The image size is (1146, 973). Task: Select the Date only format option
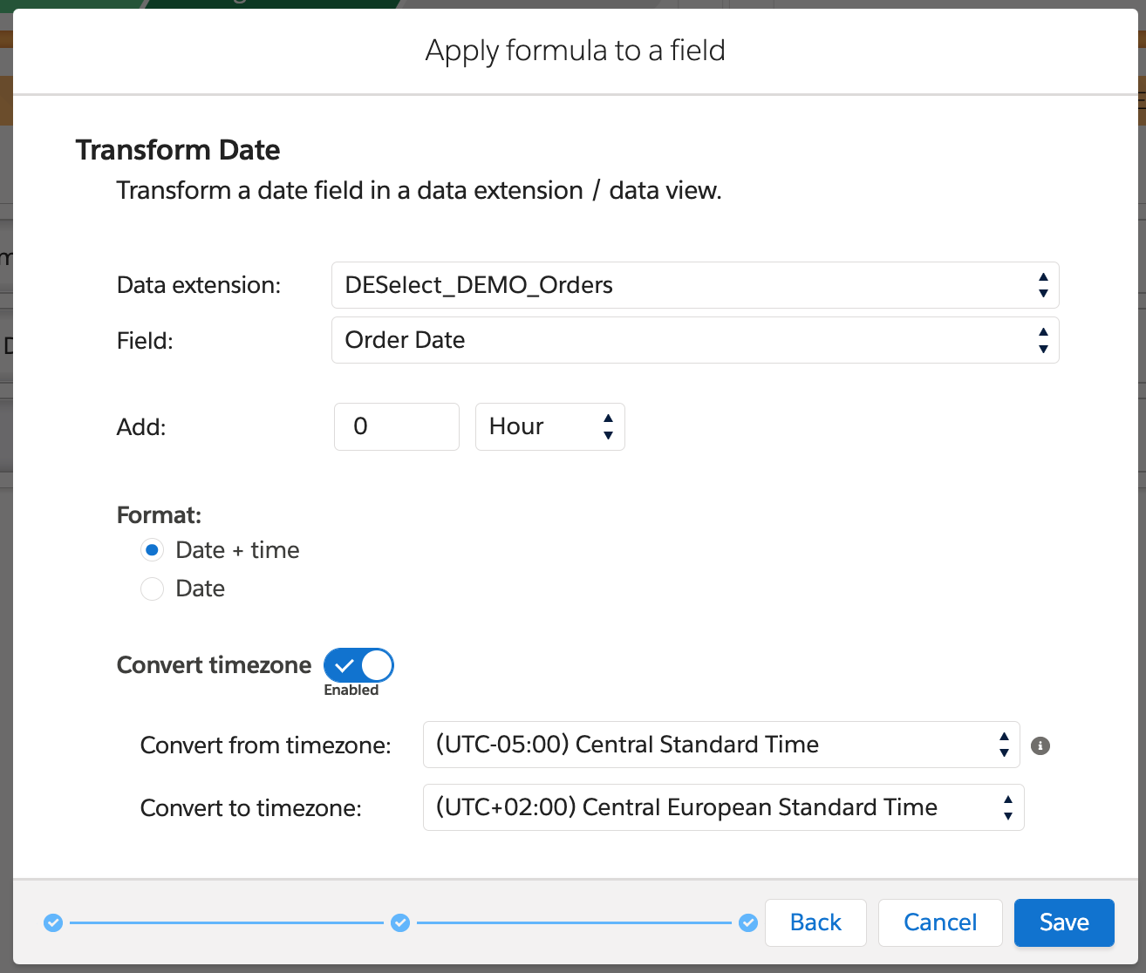pos(152,589)
